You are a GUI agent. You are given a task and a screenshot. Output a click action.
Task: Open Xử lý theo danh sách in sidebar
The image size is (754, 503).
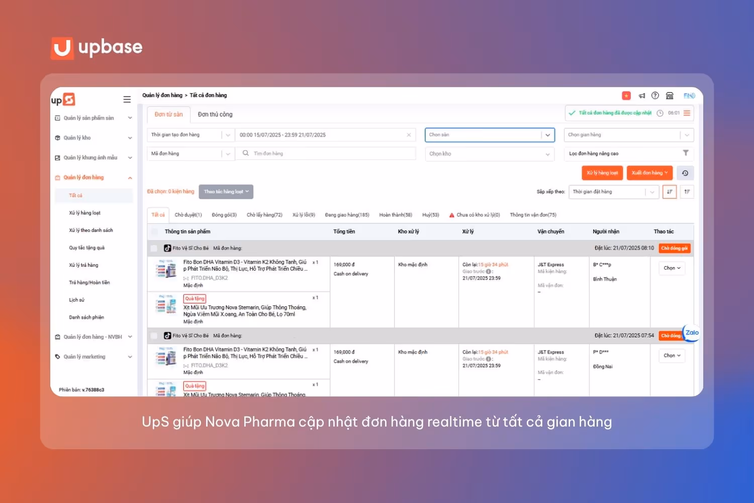pyautogui.click(x=91, y=230)
